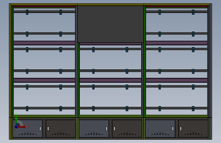The height and width of the screenshot is (143, 221).
Task: Select the large dark panel at top center
Action: pyautogui.click(x=110, y=24)
